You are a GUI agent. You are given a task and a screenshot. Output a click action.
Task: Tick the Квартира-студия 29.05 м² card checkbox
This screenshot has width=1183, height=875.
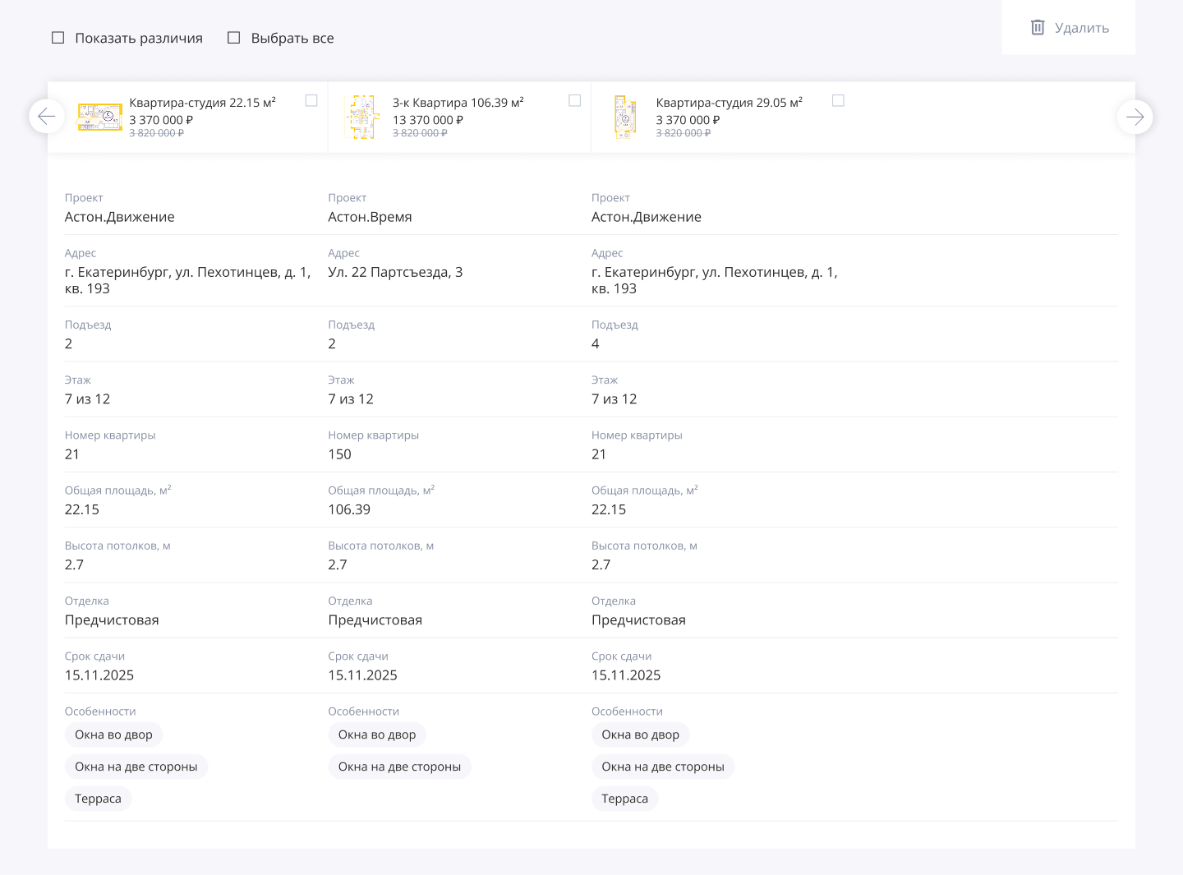[x=838, y=100]
